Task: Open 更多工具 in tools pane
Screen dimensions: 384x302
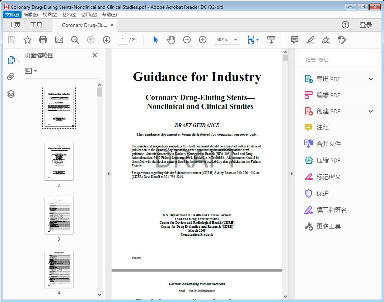Action: pyautogui.click(x=322, y=226)
